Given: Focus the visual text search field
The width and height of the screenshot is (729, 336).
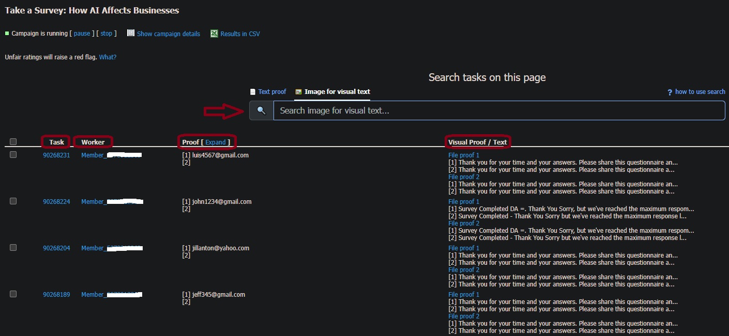Looking at the screenshot, I should pyautogui.click(x=498, y=110).
